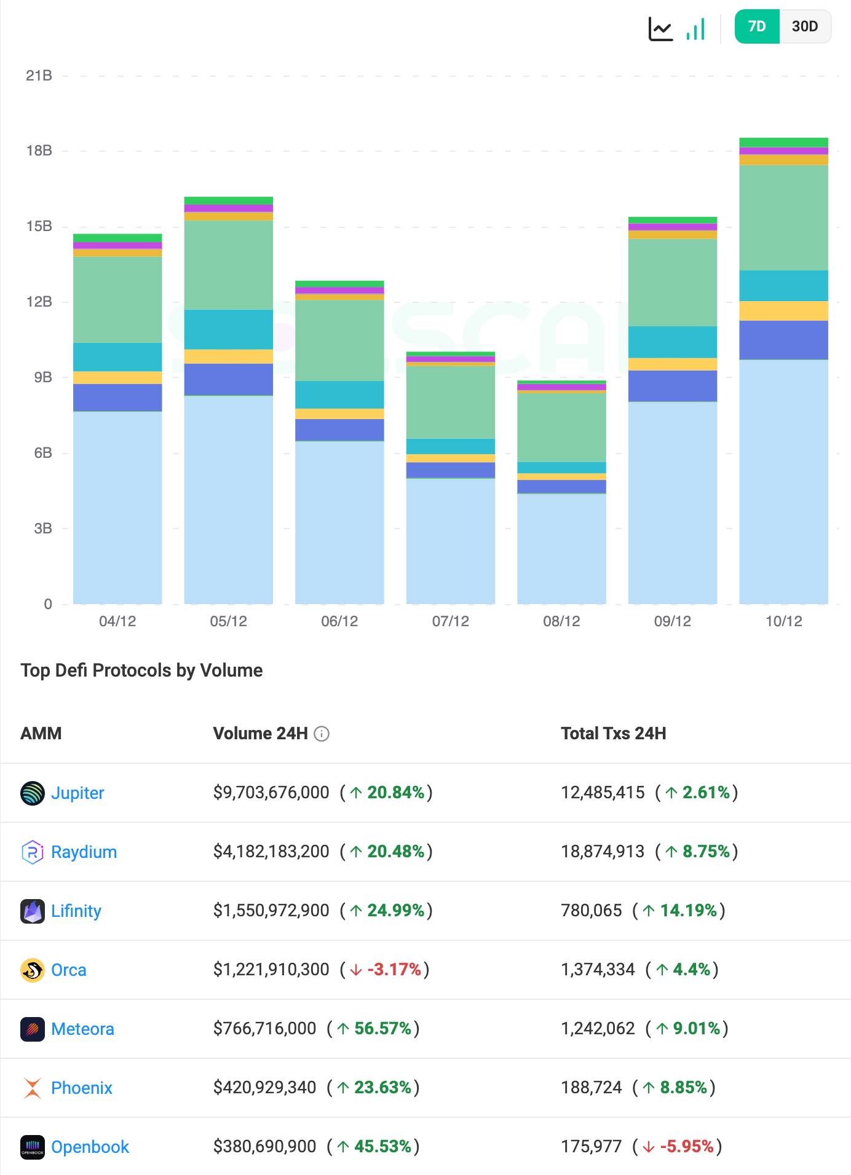
Task: Select the 30D time range
Action: 805,26
